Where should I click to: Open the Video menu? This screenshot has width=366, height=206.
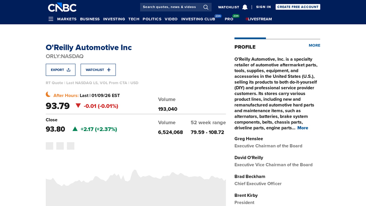pos(171,19)
